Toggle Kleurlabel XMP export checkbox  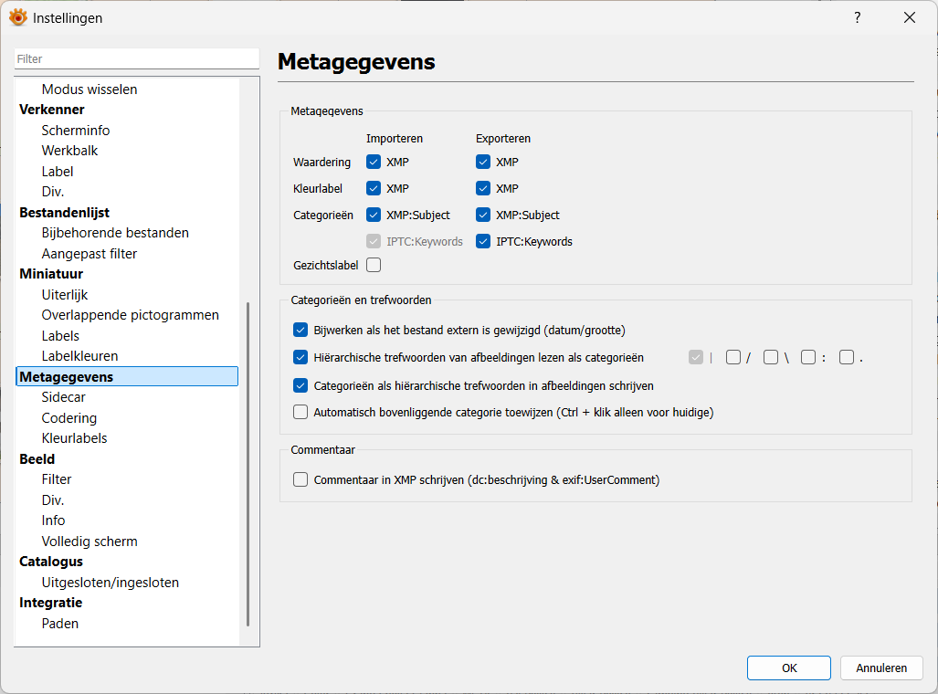tap(483, 188)
